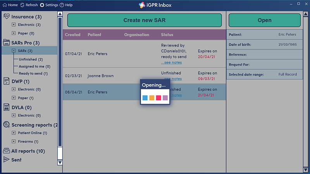Click right panel scroll down arrow
This screenshot has height=174, width=310.
pyautogui.click(x=305, y=170)
